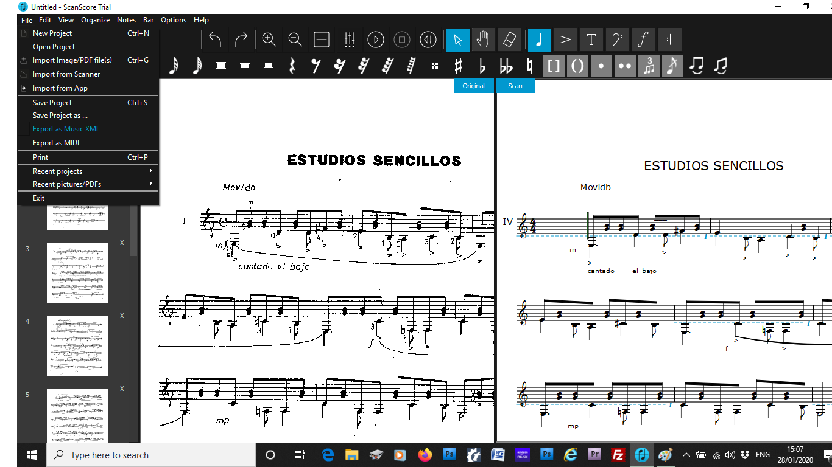The image size is (832, 467).
Task: Choose New Project from the File menu
Action: tap(88, 33)
